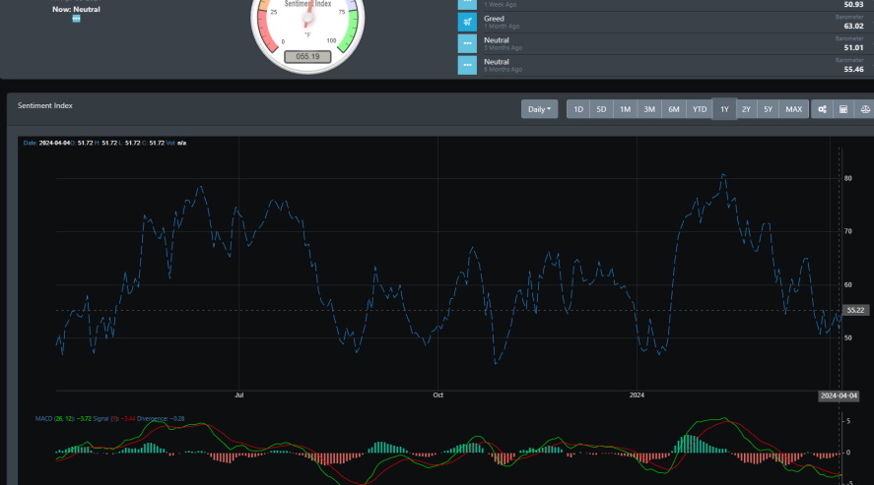
Task: Select the Oct axis label
Action: [x=438, y=395]
